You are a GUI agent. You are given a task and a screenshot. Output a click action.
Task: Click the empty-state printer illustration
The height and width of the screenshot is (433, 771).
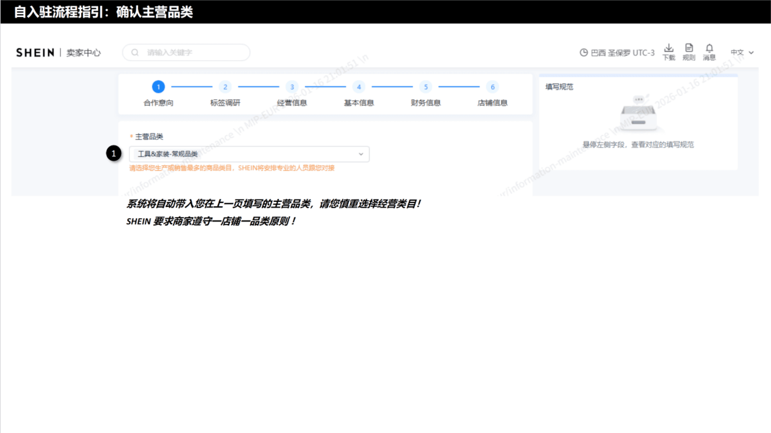point(638,113)
